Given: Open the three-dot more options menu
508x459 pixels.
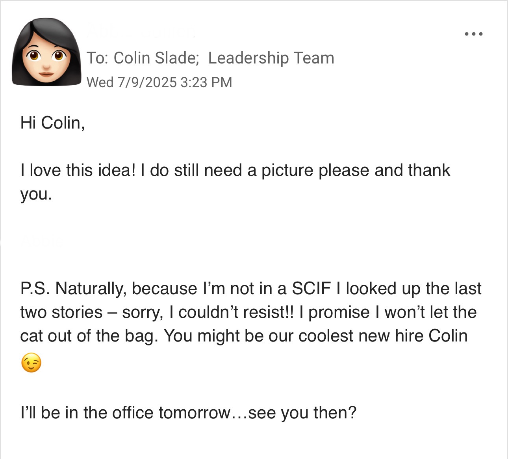Looking at the screenshot, I should (473, 34).
